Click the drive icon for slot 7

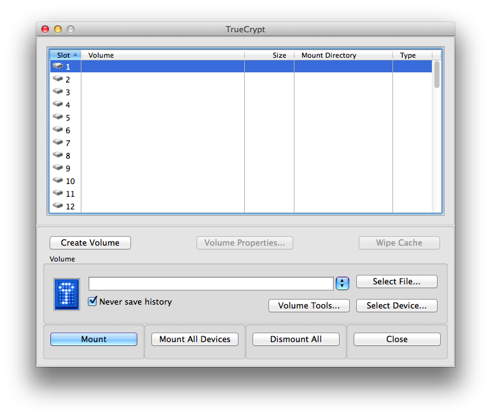pyautogui.click(x=58, y=142)
